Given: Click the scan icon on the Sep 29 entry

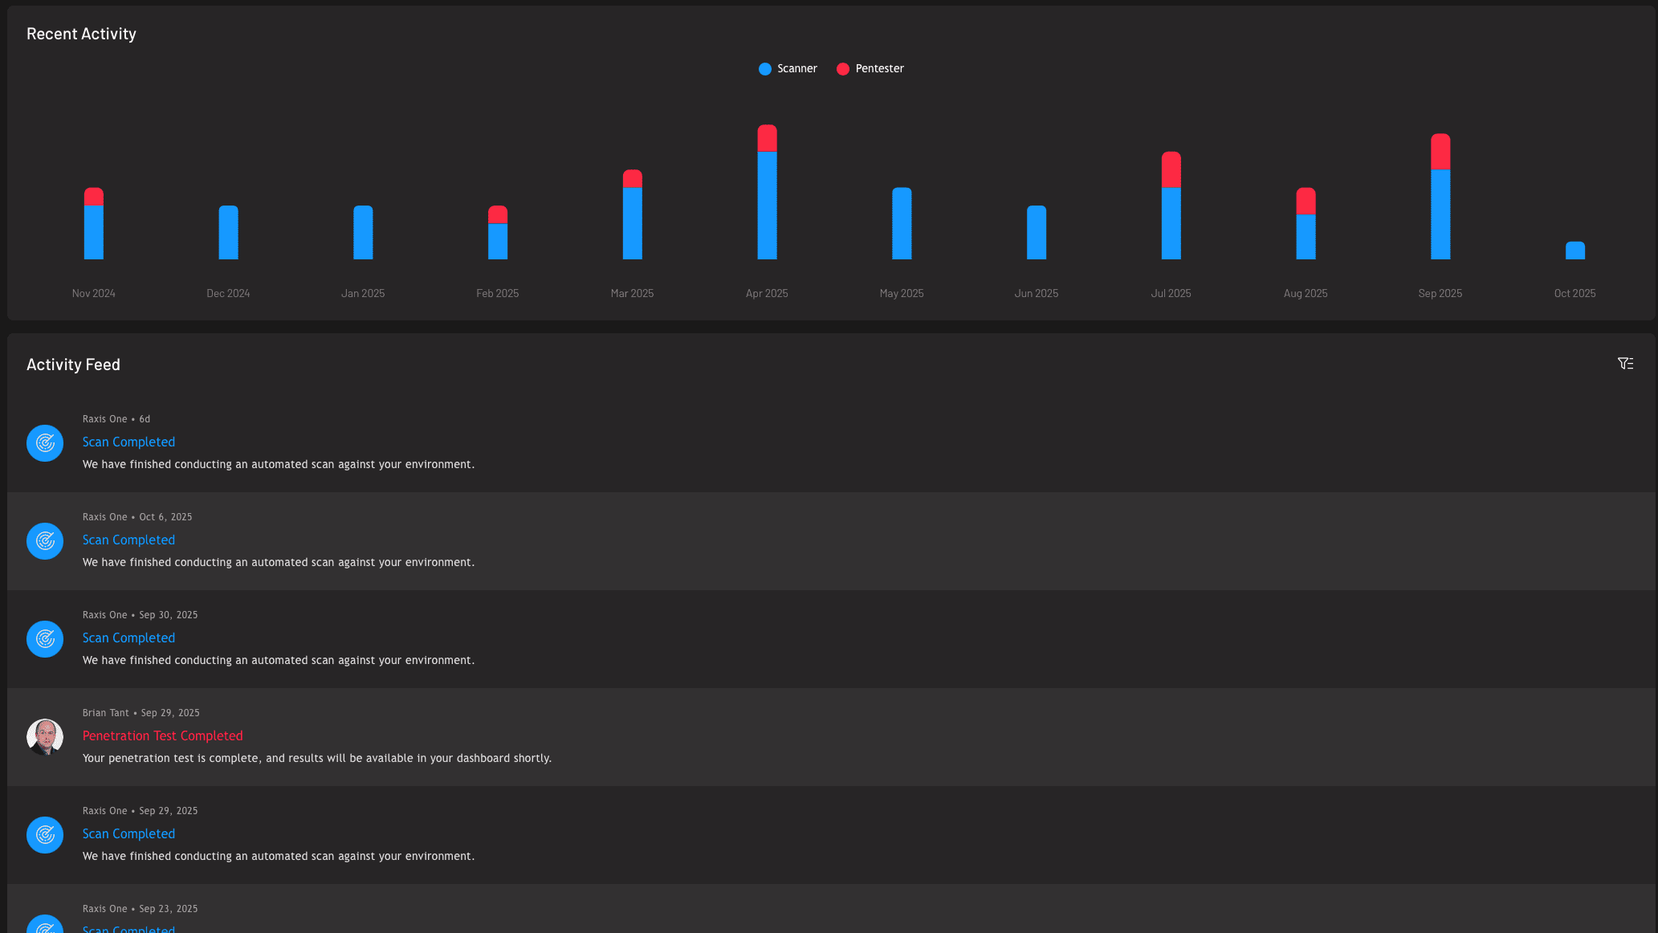Looking at the screenshot, I should (x=44, y=835).
